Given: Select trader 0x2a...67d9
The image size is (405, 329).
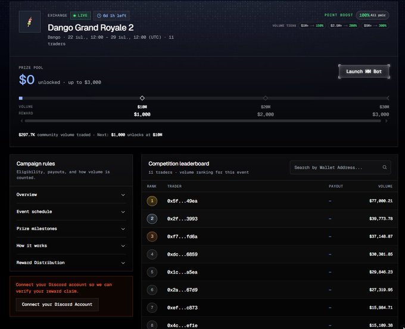Looking at the screenshot, I should 182,290.
